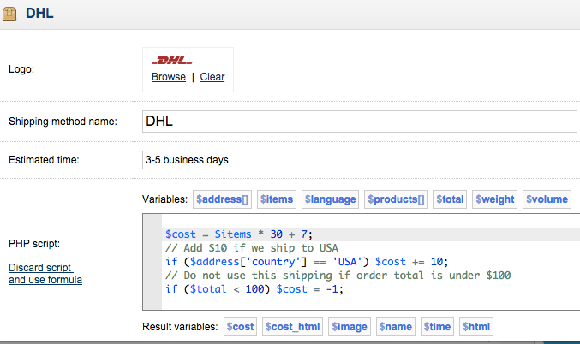The image size is (580, 344).
Task: Insert the $weight variable
Action: [495, 199]
